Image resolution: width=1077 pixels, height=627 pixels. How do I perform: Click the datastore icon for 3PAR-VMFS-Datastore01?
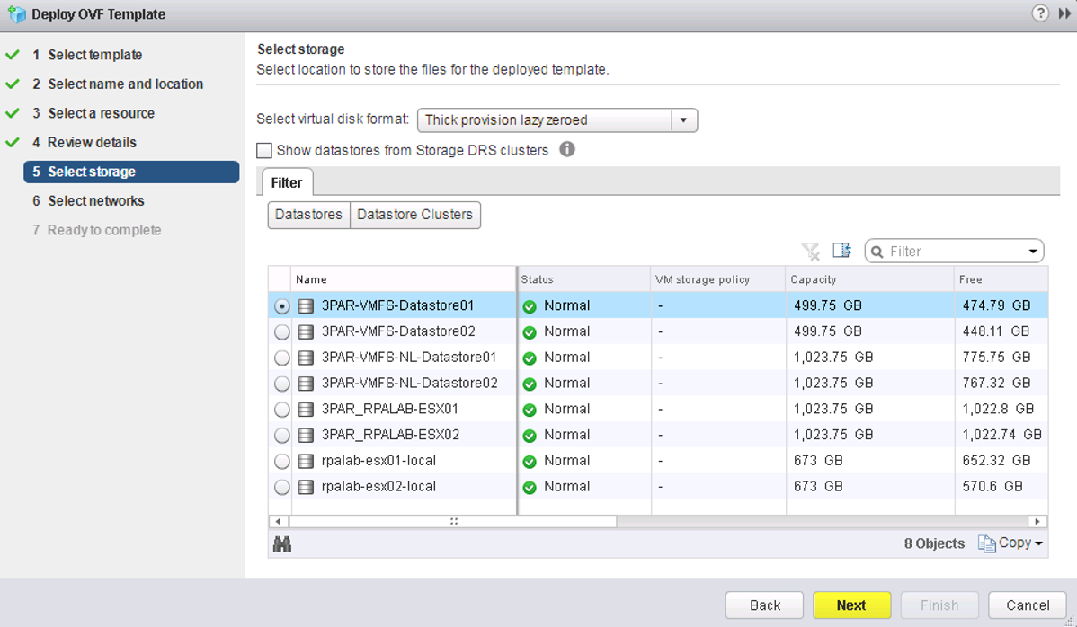306,306
